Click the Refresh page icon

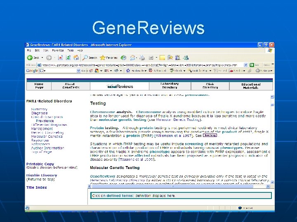(68, 58)
